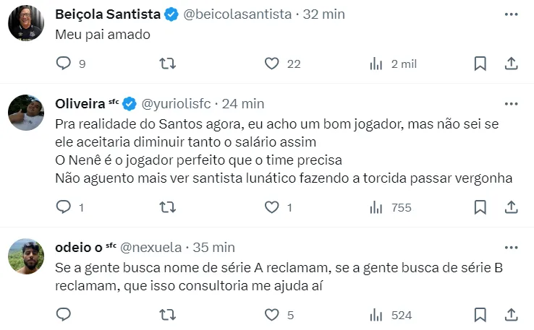The width and height of the screenshot is (534, 330).
Task: Reply to Beiçola Santista's tweet
Action: [64, 64]
